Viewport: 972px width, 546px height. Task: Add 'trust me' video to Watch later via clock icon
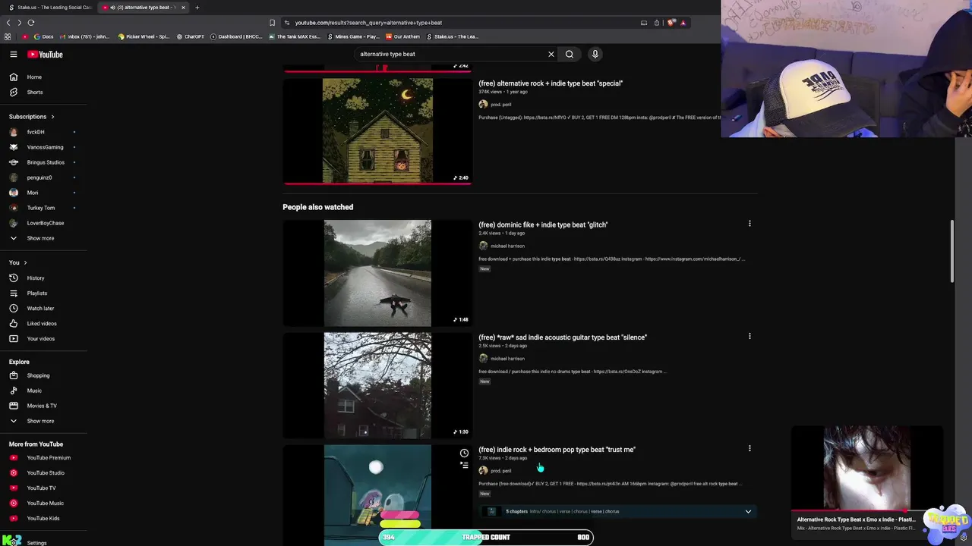point(464,453)
